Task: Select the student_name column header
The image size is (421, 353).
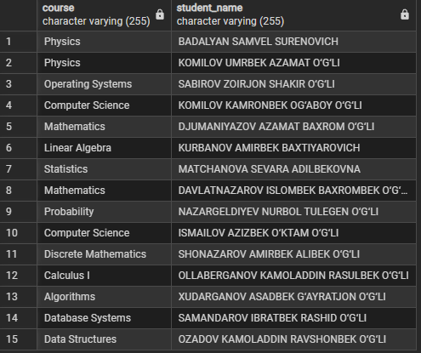Action: [293, 15]
